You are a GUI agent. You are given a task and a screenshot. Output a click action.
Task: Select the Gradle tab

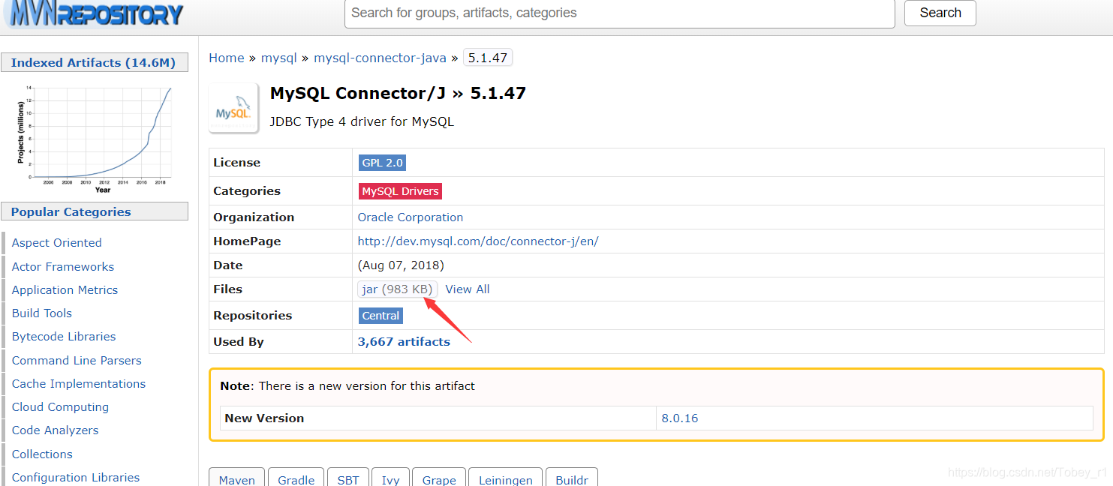[x=296, y=478]
